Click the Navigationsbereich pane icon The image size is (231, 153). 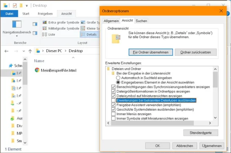pyautogui.click(x=17, y=24)
